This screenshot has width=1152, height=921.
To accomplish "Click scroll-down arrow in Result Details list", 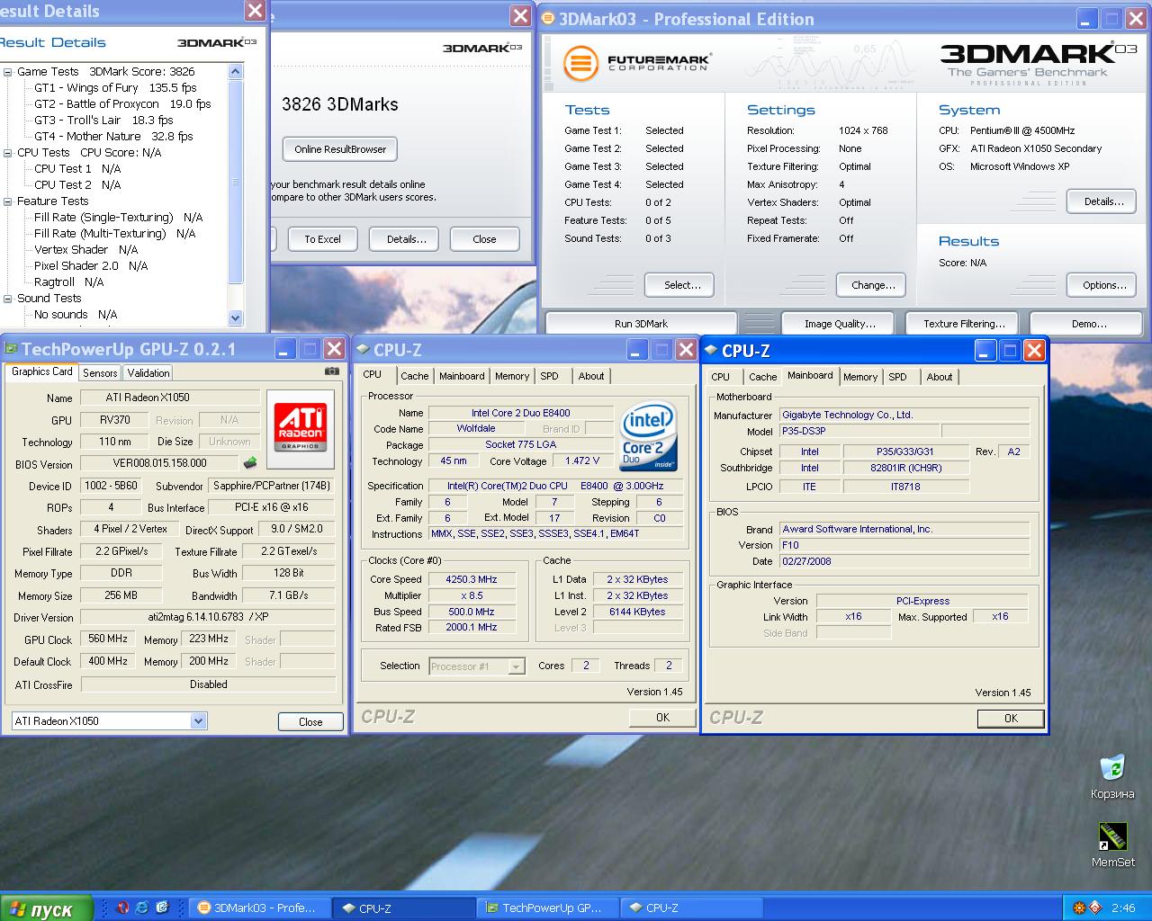I will click(x=236, y=317).
